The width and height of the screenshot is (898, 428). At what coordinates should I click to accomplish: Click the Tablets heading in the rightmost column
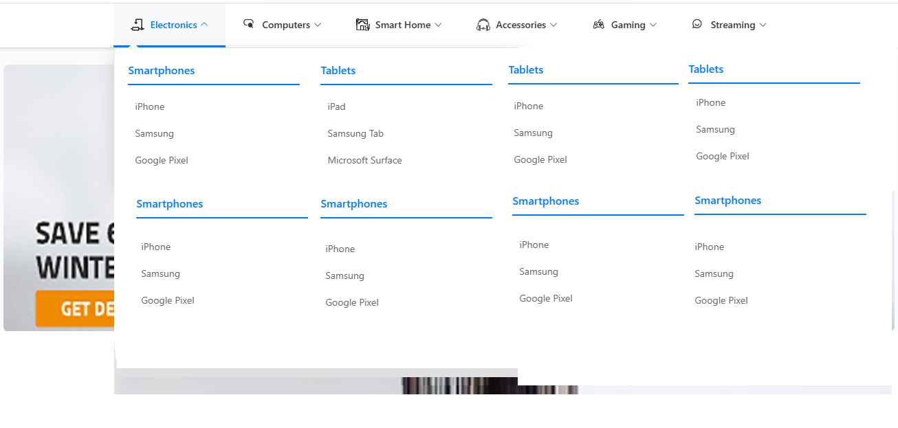click(706, 69)
